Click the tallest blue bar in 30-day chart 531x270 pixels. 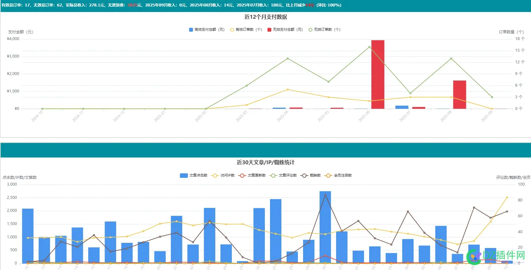point(325,226)
